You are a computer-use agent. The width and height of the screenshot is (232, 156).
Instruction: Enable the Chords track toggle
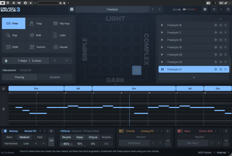[121, 131]
